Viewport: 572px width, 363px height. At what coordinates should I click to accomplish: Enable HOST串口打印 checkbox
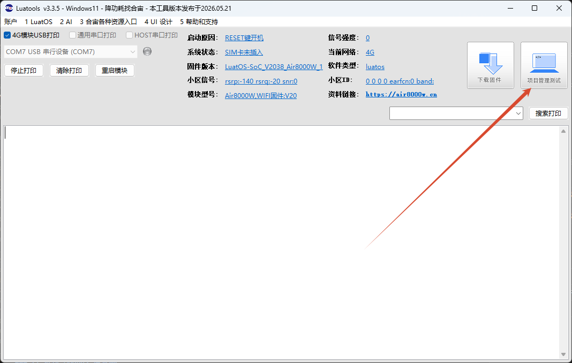[x=129, y=35]
